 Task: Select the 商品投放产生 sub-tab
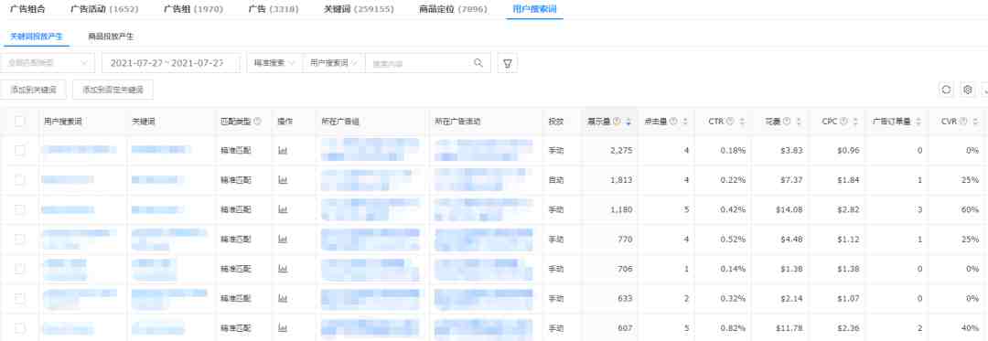point(111,37)
